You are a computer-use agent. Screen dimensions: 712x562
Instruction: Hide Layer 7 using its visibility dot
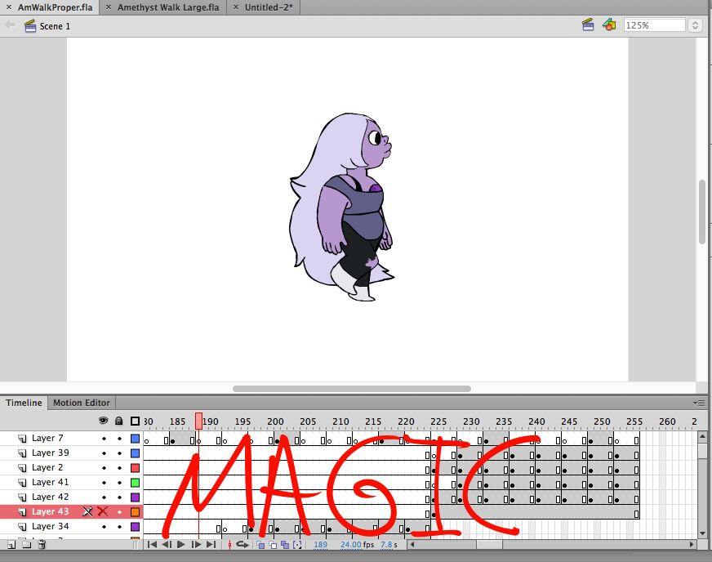104,439
